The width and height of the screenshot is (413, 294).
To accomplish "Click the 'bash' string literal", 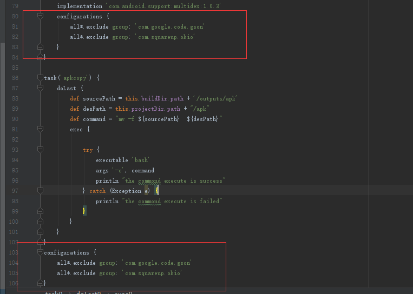I will pyautogui.click(x=141, y=160).
